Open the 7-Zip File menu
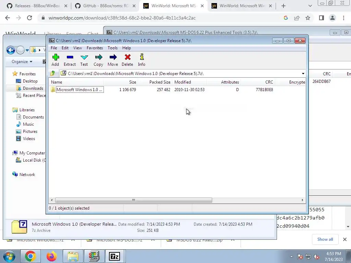The height and width of the screenshot is (263, 351). click(54, 48)
